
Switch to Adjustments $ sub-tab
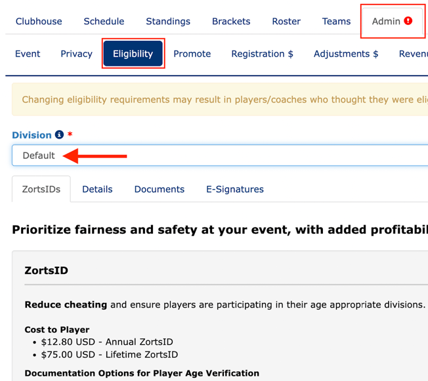(x=346, y=54)
